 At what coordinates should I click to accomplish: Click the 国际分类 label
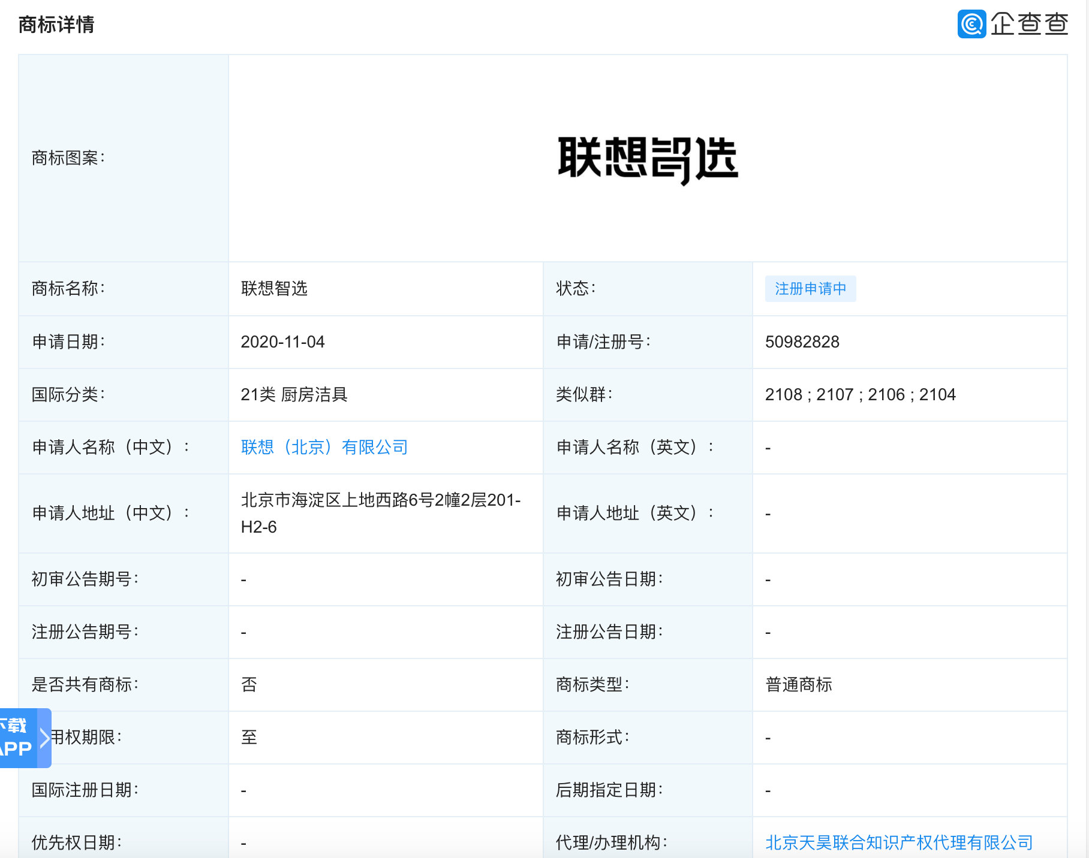68,394
